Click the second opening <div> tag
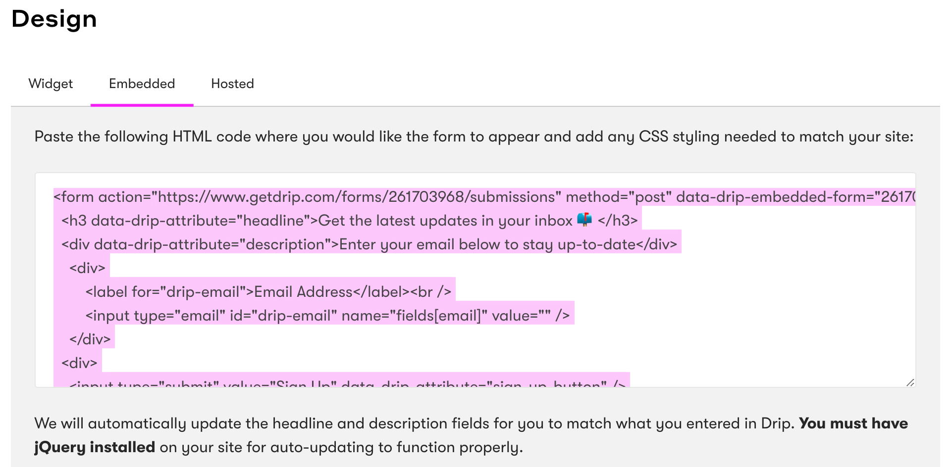 tap(79, 363)
